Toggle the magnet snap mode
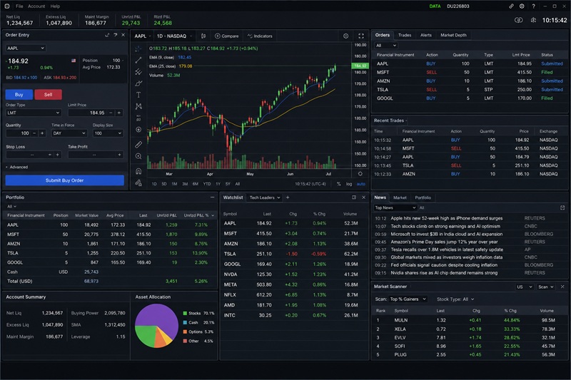This screenshot has width=571, height=380. pos(138,171)
